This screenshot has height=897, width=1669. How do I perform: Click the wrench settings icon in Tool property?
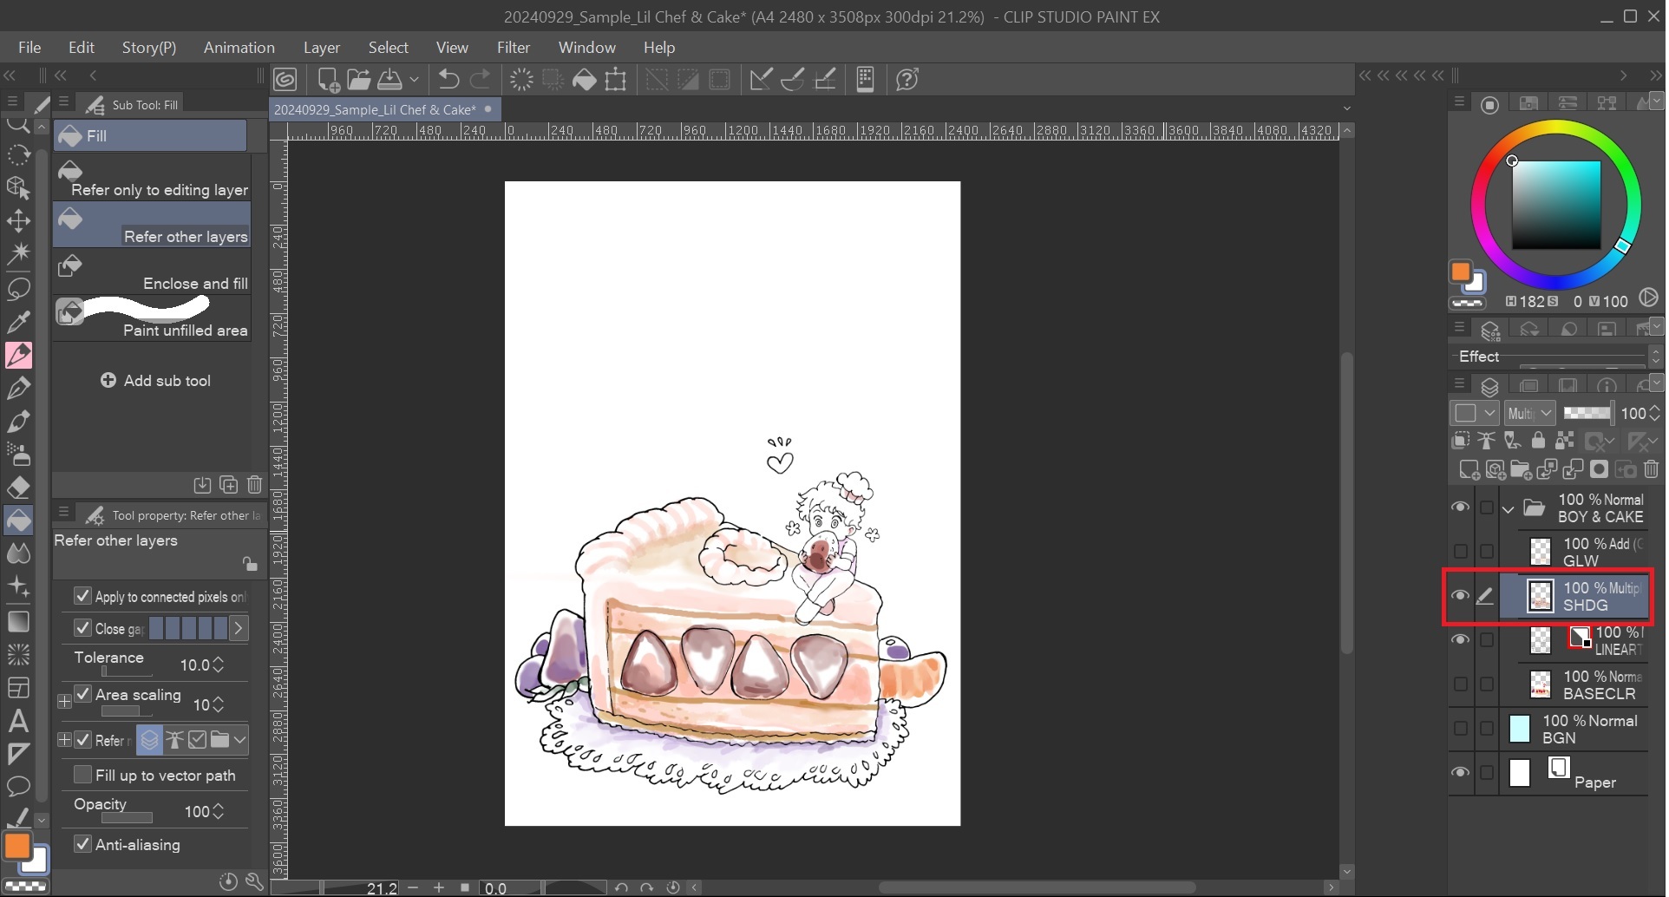pyautogui.click(x=254, y=881)
